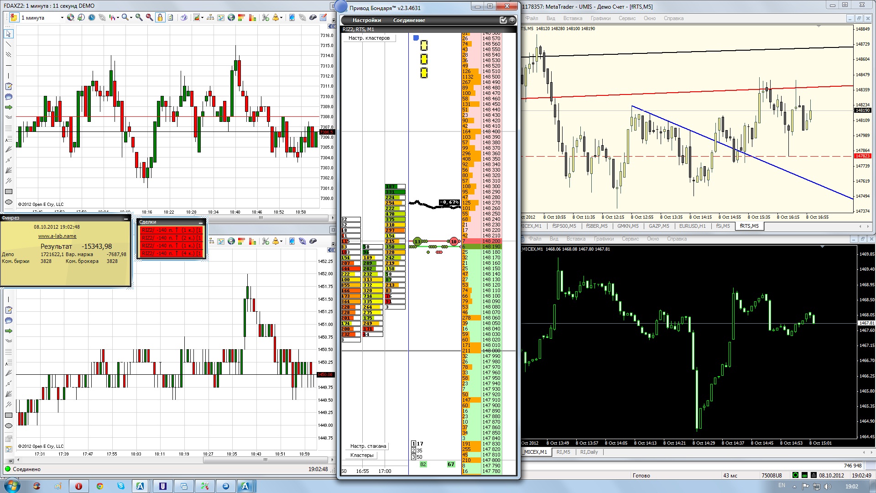Viewport: 876px width, 493px height.
Task: Click the zoom out magnifier icon
Action: 149,17
